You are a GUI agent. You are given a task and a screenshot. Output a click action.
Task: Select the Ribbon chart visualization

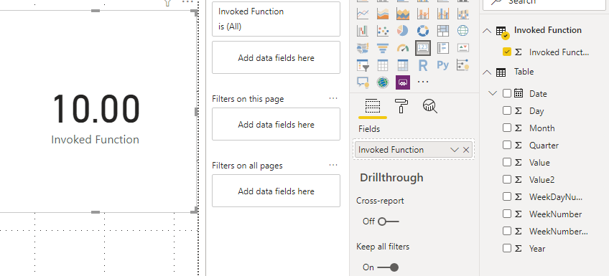(463, 14)
